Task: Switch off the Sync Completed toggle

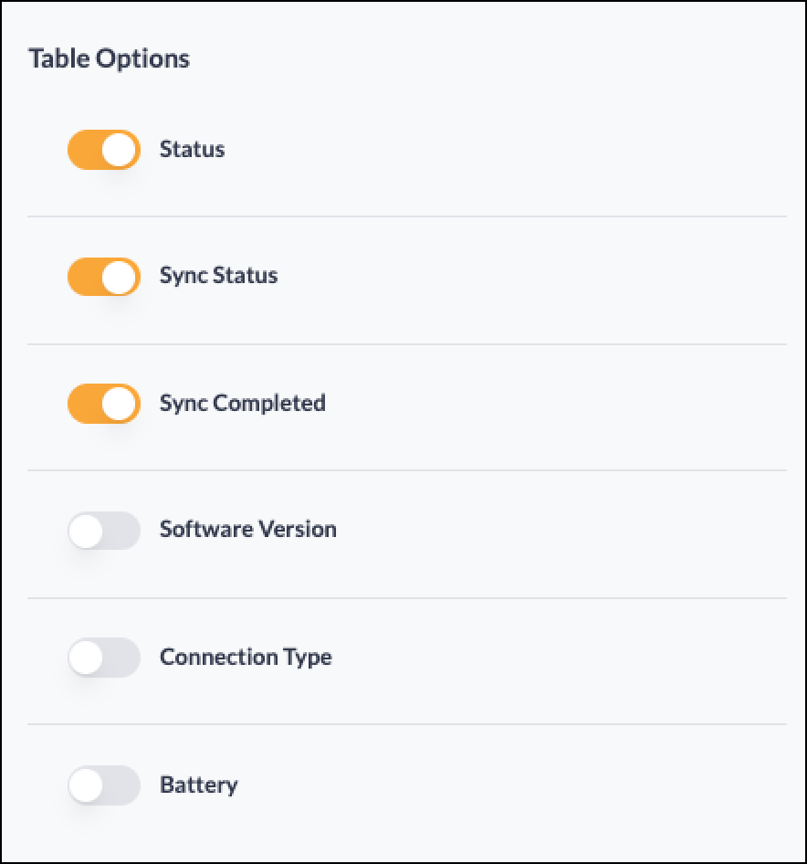Action: pyautogui.click(x=104, y=404)
